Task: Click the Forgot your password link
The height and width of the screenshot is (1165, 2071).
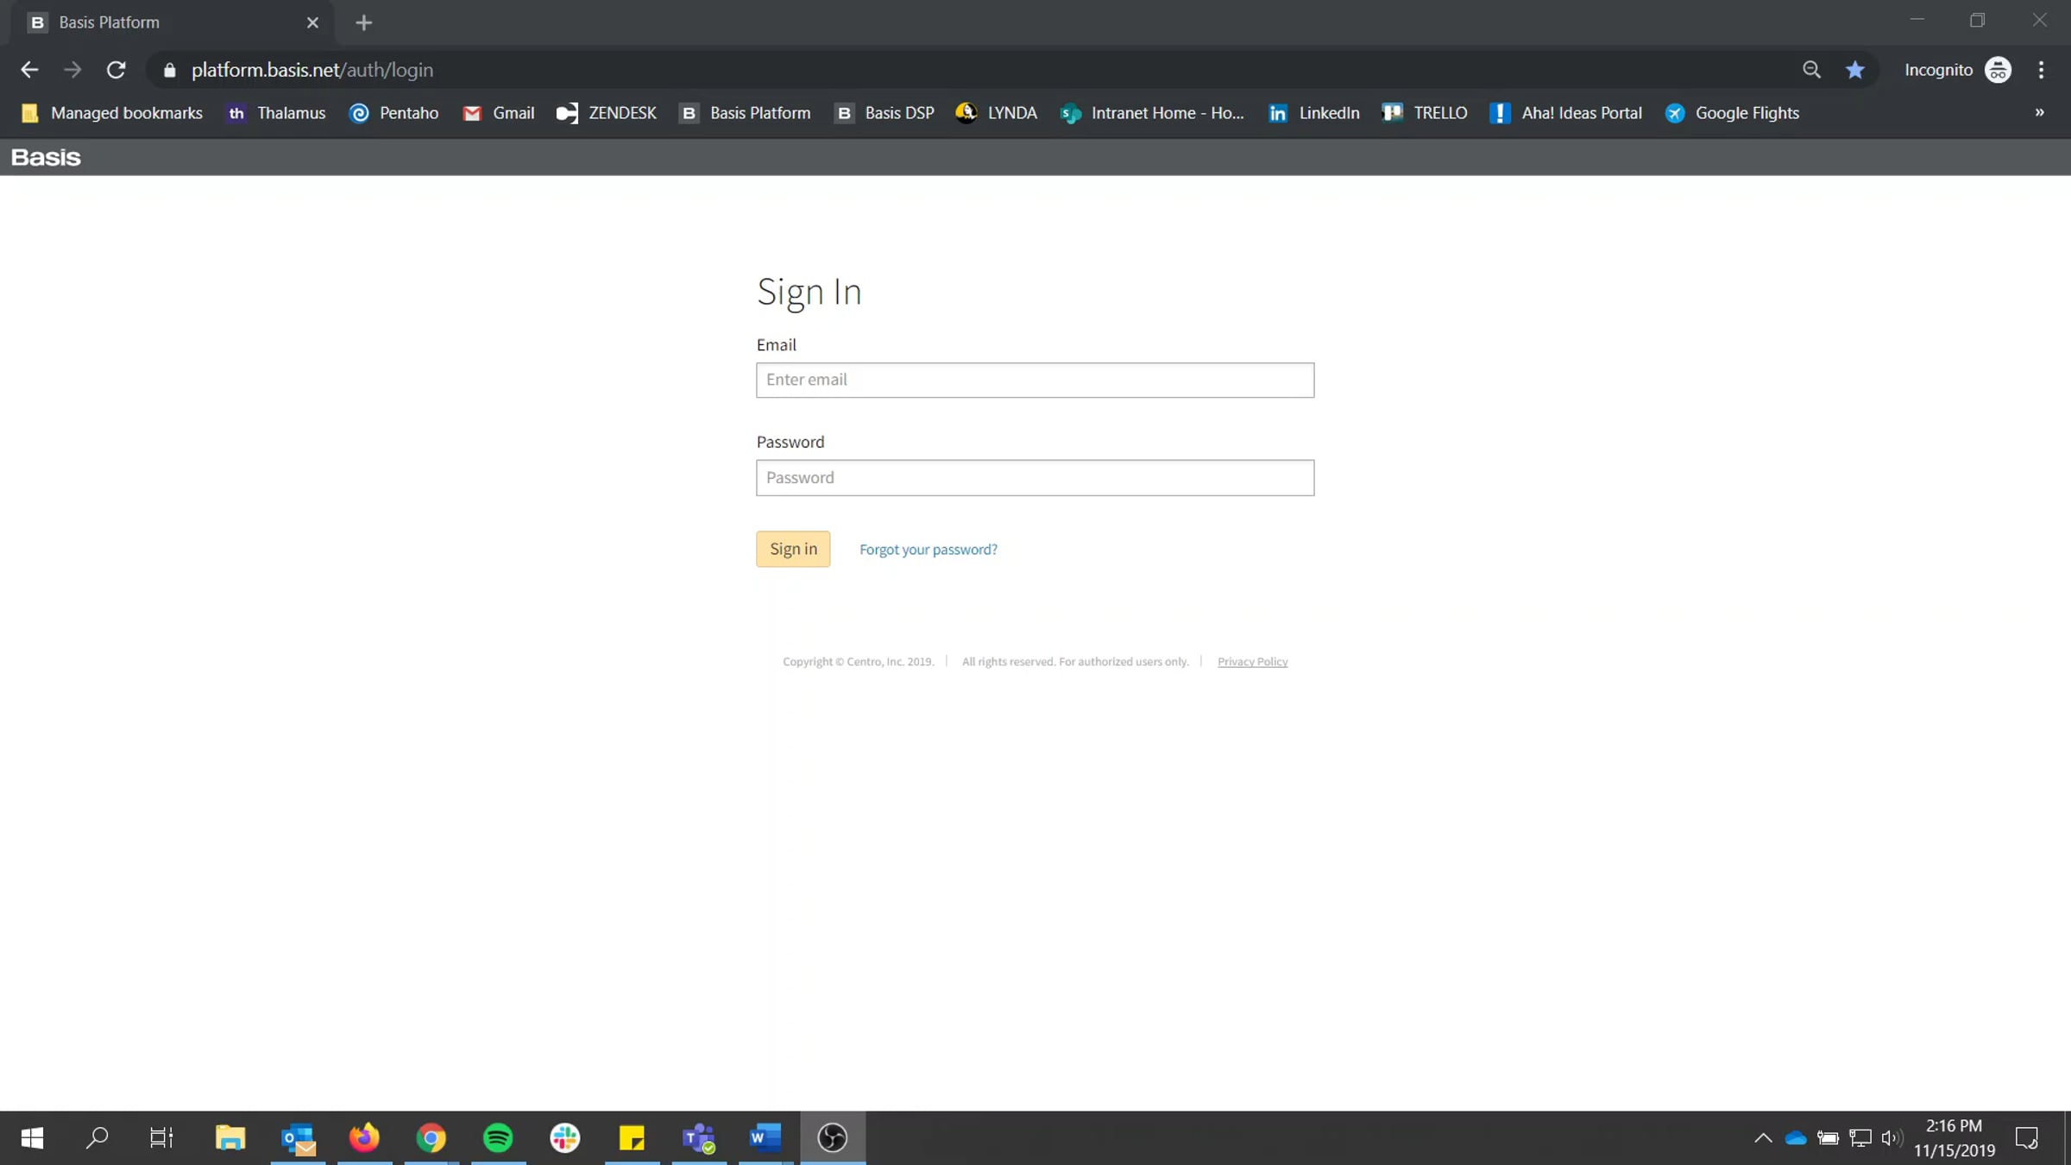Action: (928, 550)
